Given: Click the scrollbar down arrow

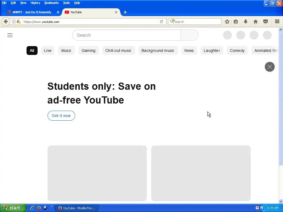Looking at the screenshot, I should tap(281, 202).
